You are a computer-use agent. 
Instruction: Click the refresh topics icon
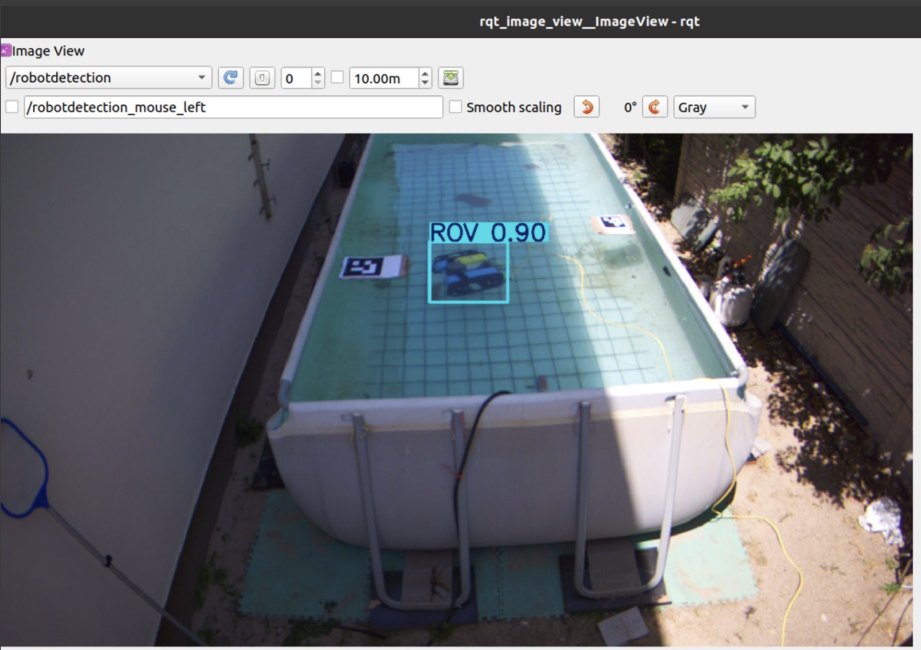pos(230,78)
